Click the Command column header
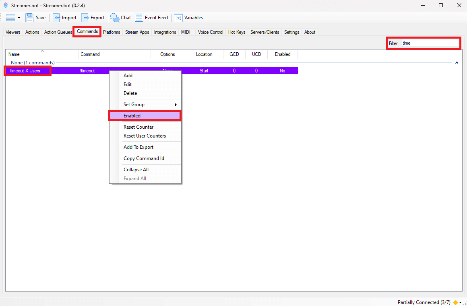 [90, 54]
